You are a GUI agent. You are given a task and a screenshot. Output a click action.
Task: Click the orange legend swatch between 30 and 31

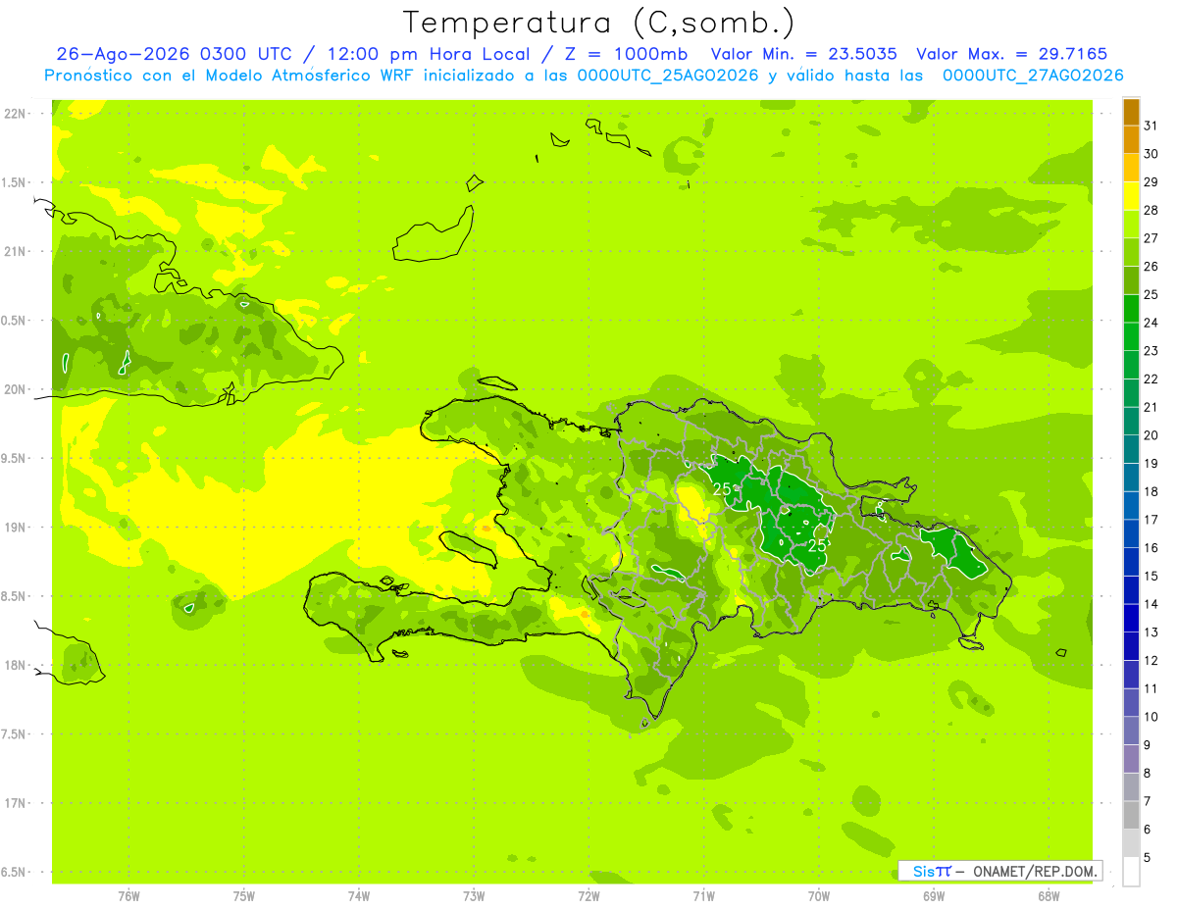1131,139
